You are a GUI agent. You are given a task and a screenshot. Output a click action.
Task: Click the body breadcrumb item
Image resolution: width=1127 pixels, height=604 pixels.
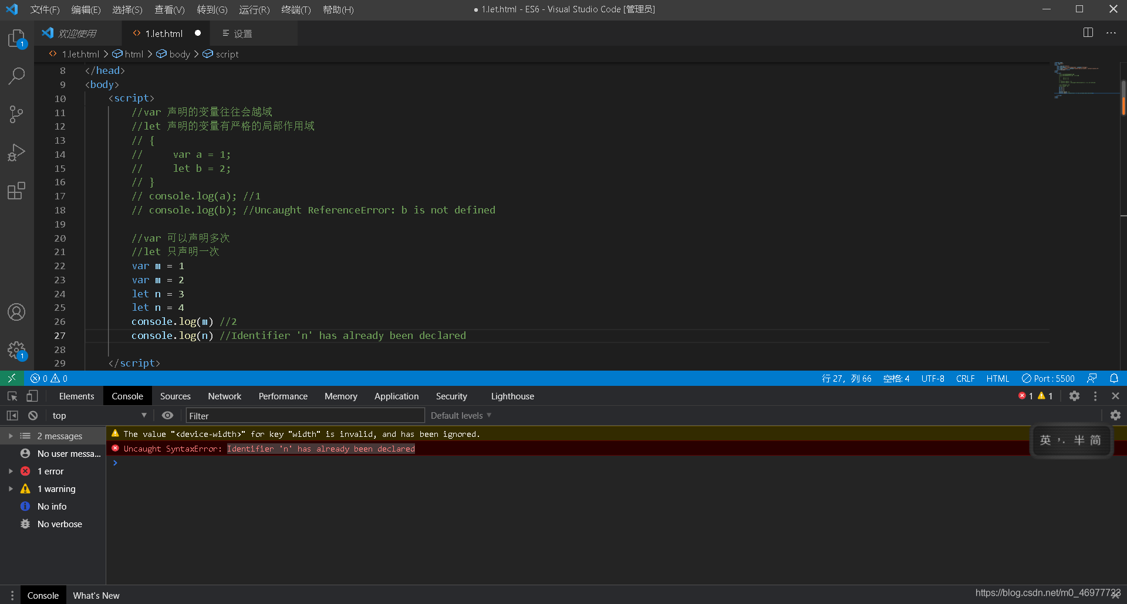(173, 54)
